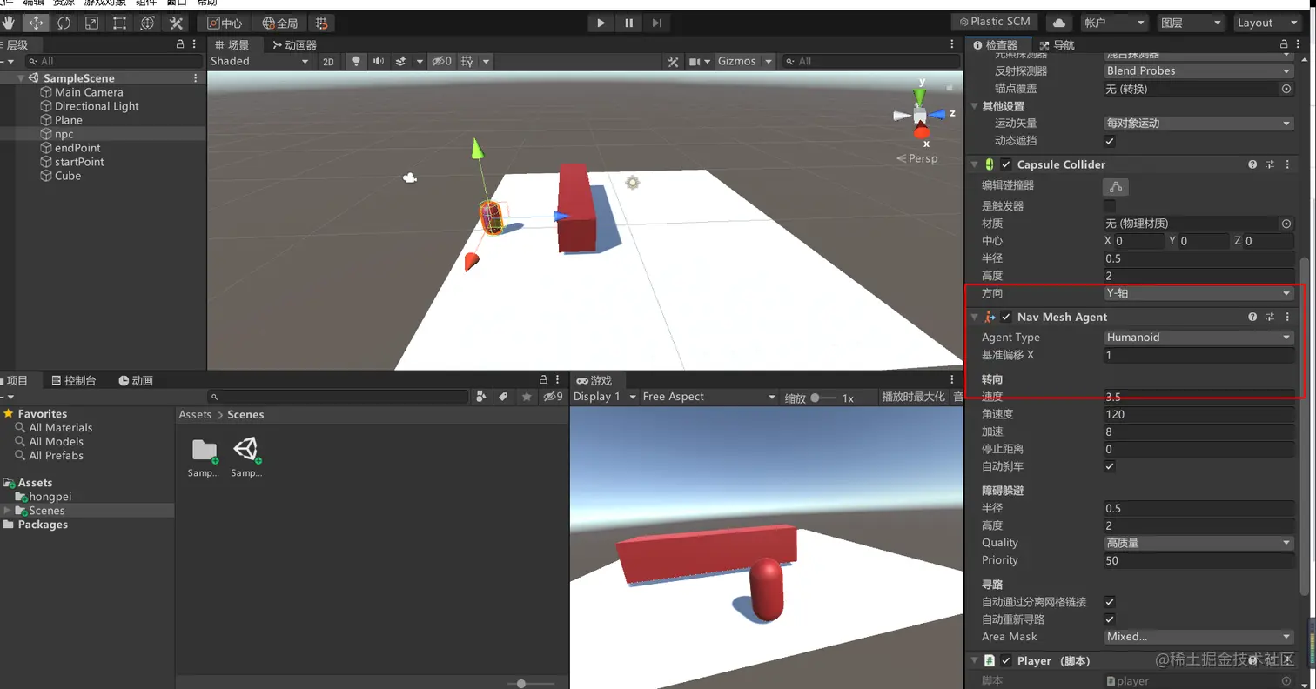Open the Blend Probes dropdown
Viewport: 1316px width, 689px height.
coord(1198,70)
